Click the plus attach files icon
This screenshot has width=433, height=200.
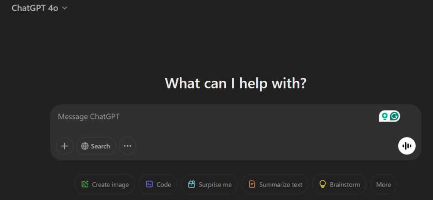(65, 146)
